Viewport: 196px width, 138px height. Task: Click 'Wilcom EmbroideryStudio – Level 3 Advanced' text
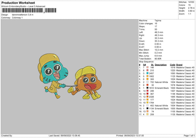pyautogui.click(x=23, y=7)
